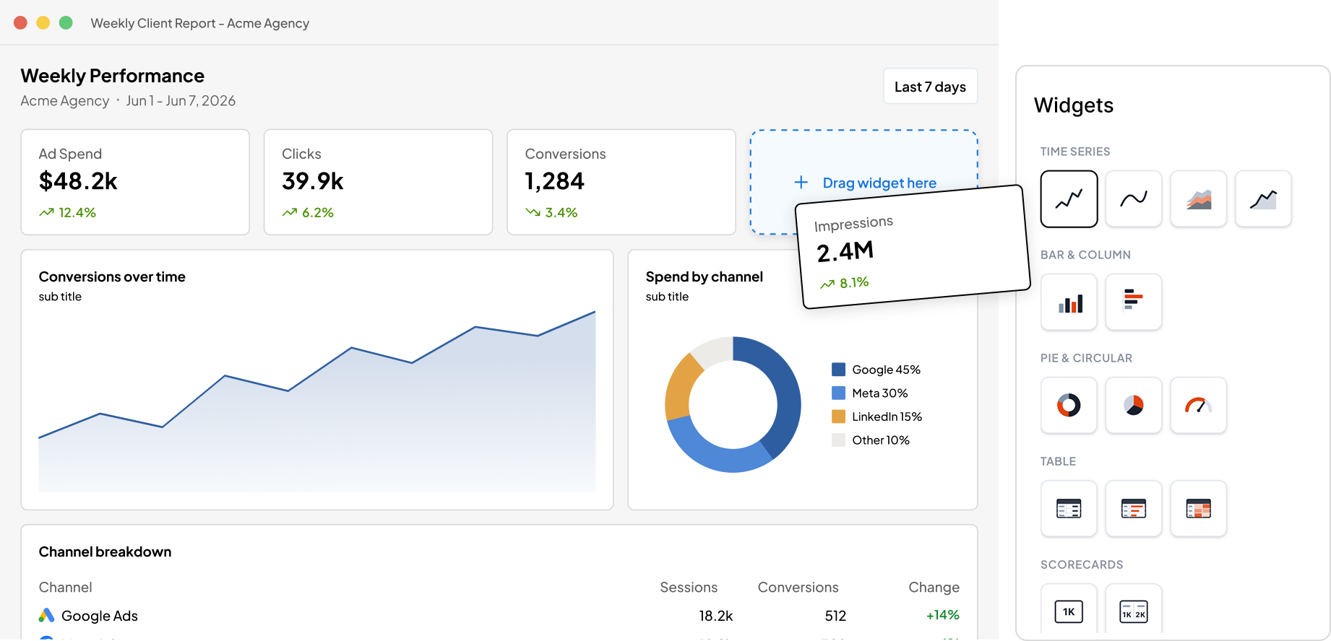This screenshot has width=1331, height=641.
Task: Click the Channel breakdown table heading
Action: 105,551
